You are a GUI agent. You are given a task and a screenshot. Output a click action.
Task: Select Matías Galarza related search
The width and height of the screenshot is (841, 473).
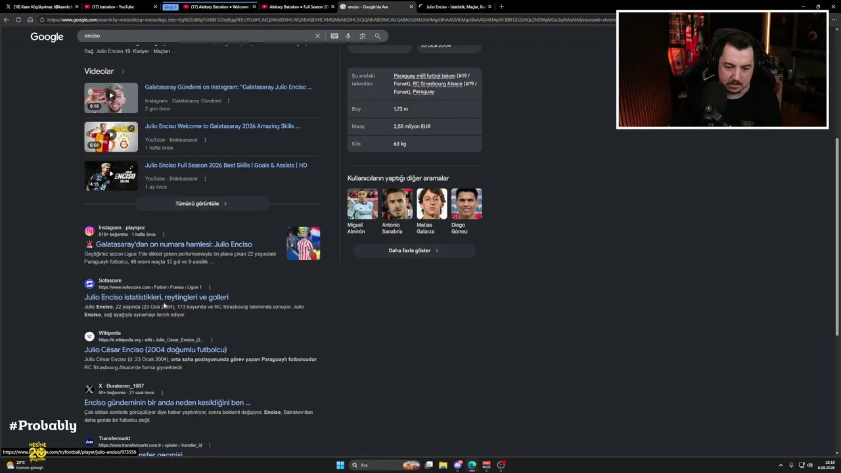432,212
